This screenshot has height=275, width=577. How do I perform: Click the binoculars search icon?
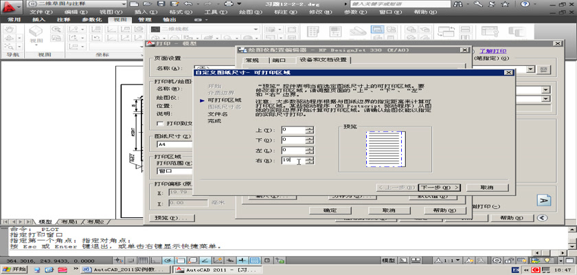pyautogui.click(x=459, y=4)
